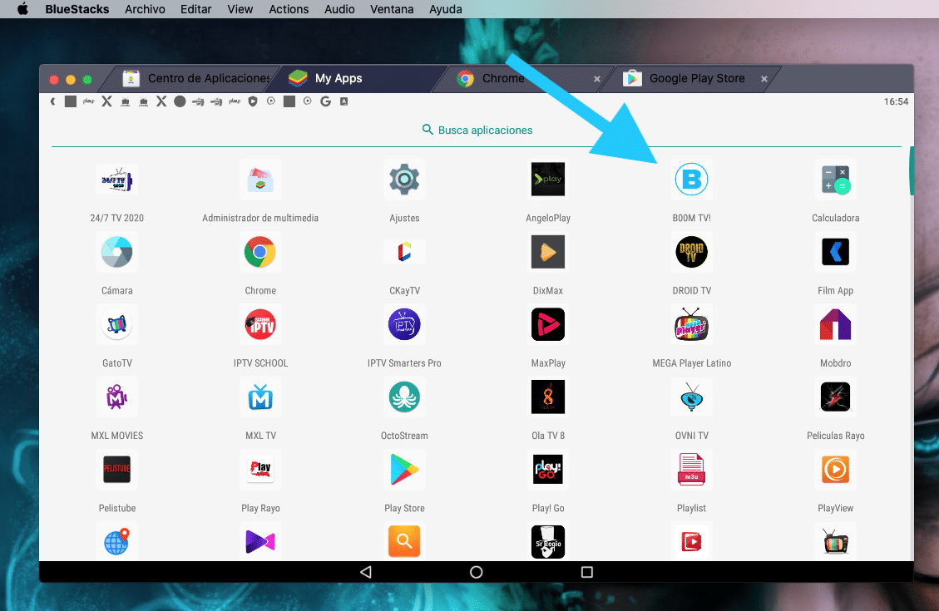The width and height of the screenshot is (939, 611).
Task: Click the Busca aplicaciones search field
Action: tap(477, 130)
